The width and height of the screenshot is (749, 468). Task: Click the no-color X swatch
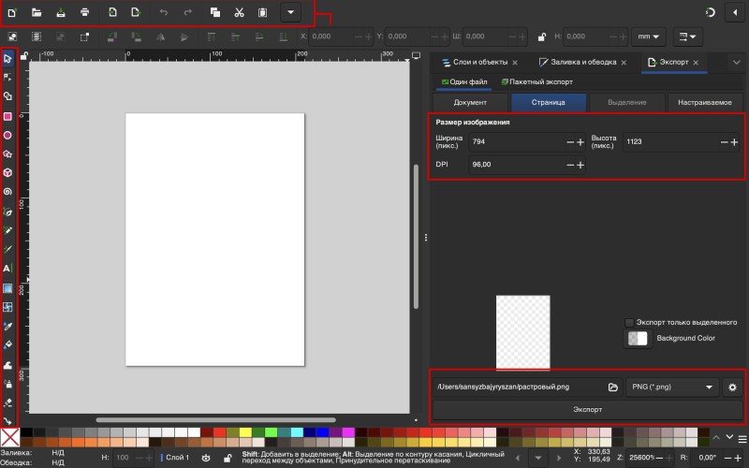9,437
